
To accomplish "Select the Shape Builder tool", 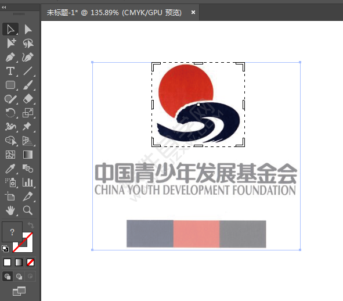I will coord(10,141).
